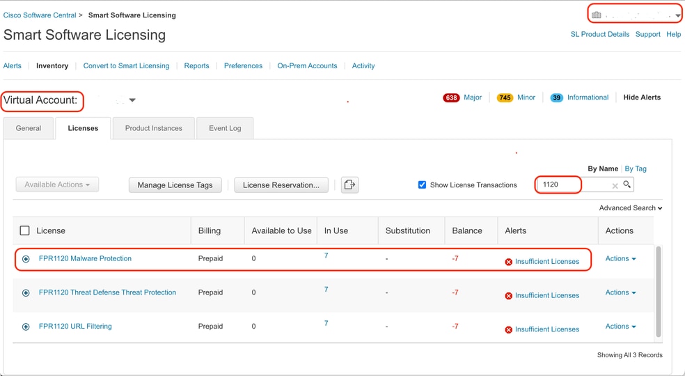Open the Preferences menu item
The height and width of the screenshot is (376, 685).
click(244, 65)
